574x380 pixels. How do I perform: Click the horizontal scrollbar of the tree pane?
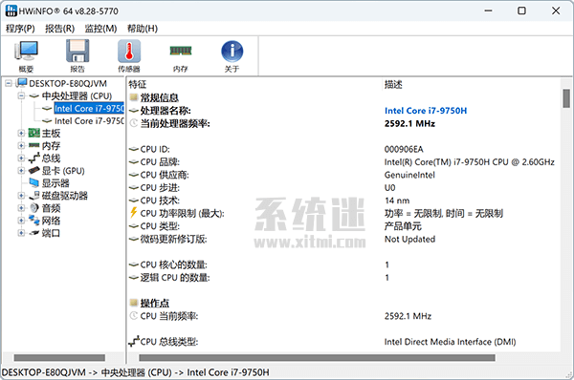(x=59, y=357)
